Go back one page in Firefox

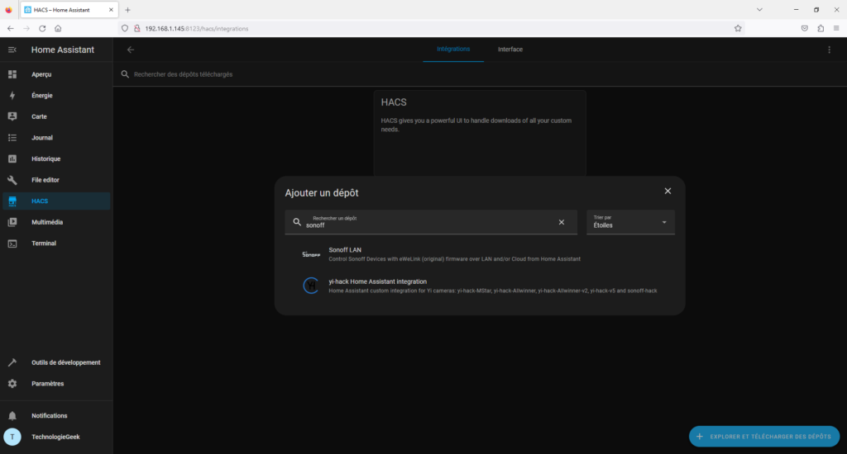point(11,29)
